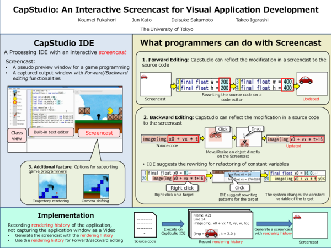This screenshot has width=331, height=248.
Task: Click the 2. Backward Editing heading
Action: pos(168,117)
